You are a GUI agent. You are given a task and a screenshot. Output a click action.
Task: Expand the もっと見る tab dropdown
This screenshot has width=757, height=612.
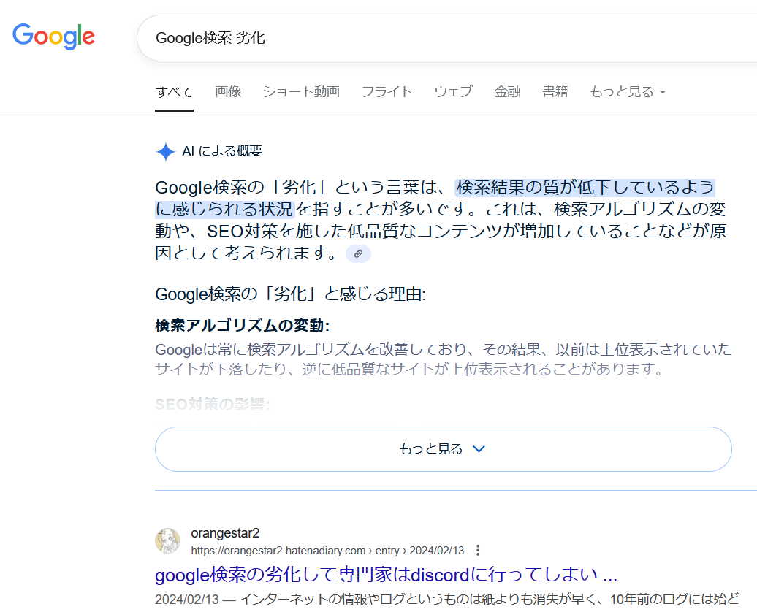coord(628,92)
